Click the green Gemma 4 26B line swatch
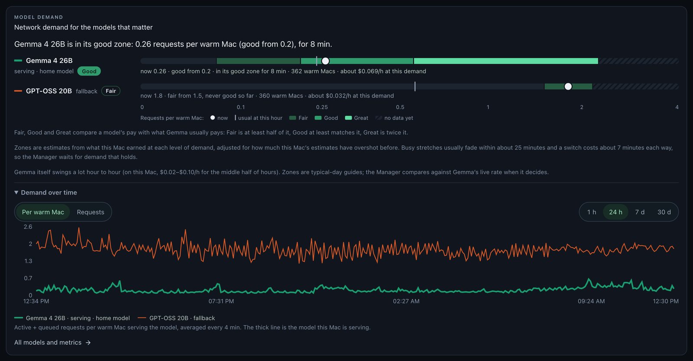This screenshot has height=361, width=693. coord(18,61)
